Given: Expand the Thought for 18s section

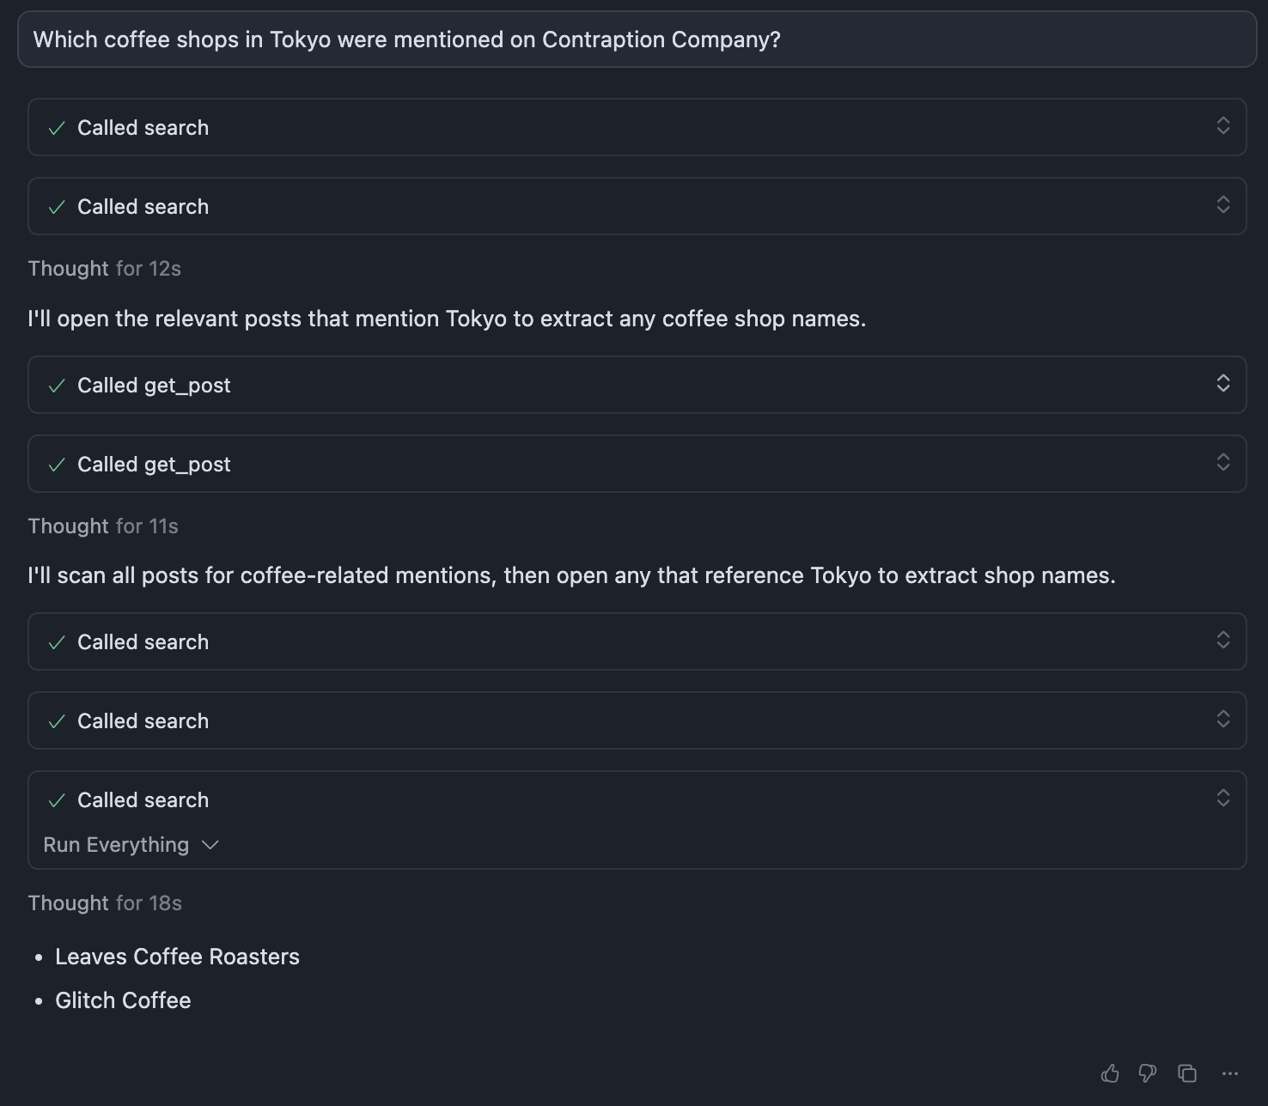Looking at the screenshot, I should pos(105,902).
